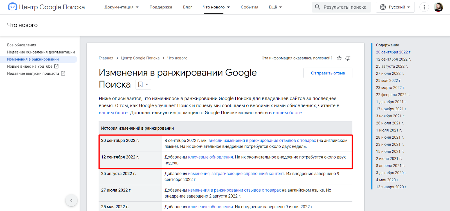Click Главная in the breadcrumb
The width and height of the screenshot is (450, 211).
coord(106,58)
